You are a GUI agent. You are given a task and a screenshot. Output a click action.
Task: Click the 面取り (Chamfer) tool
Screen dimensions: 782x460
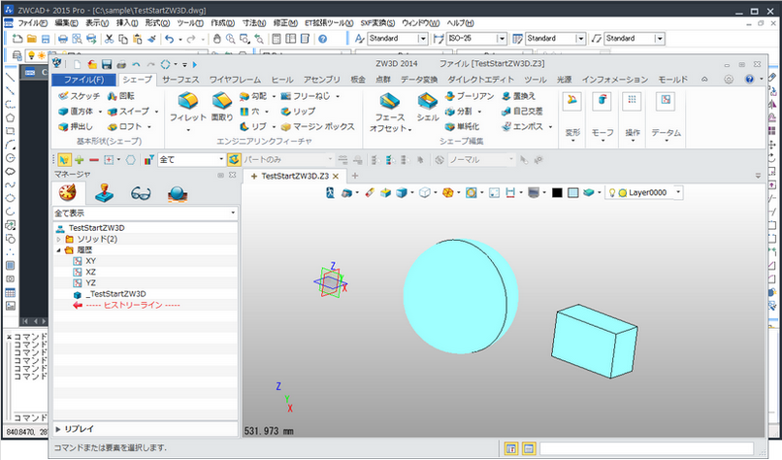[x=222, y=108]
